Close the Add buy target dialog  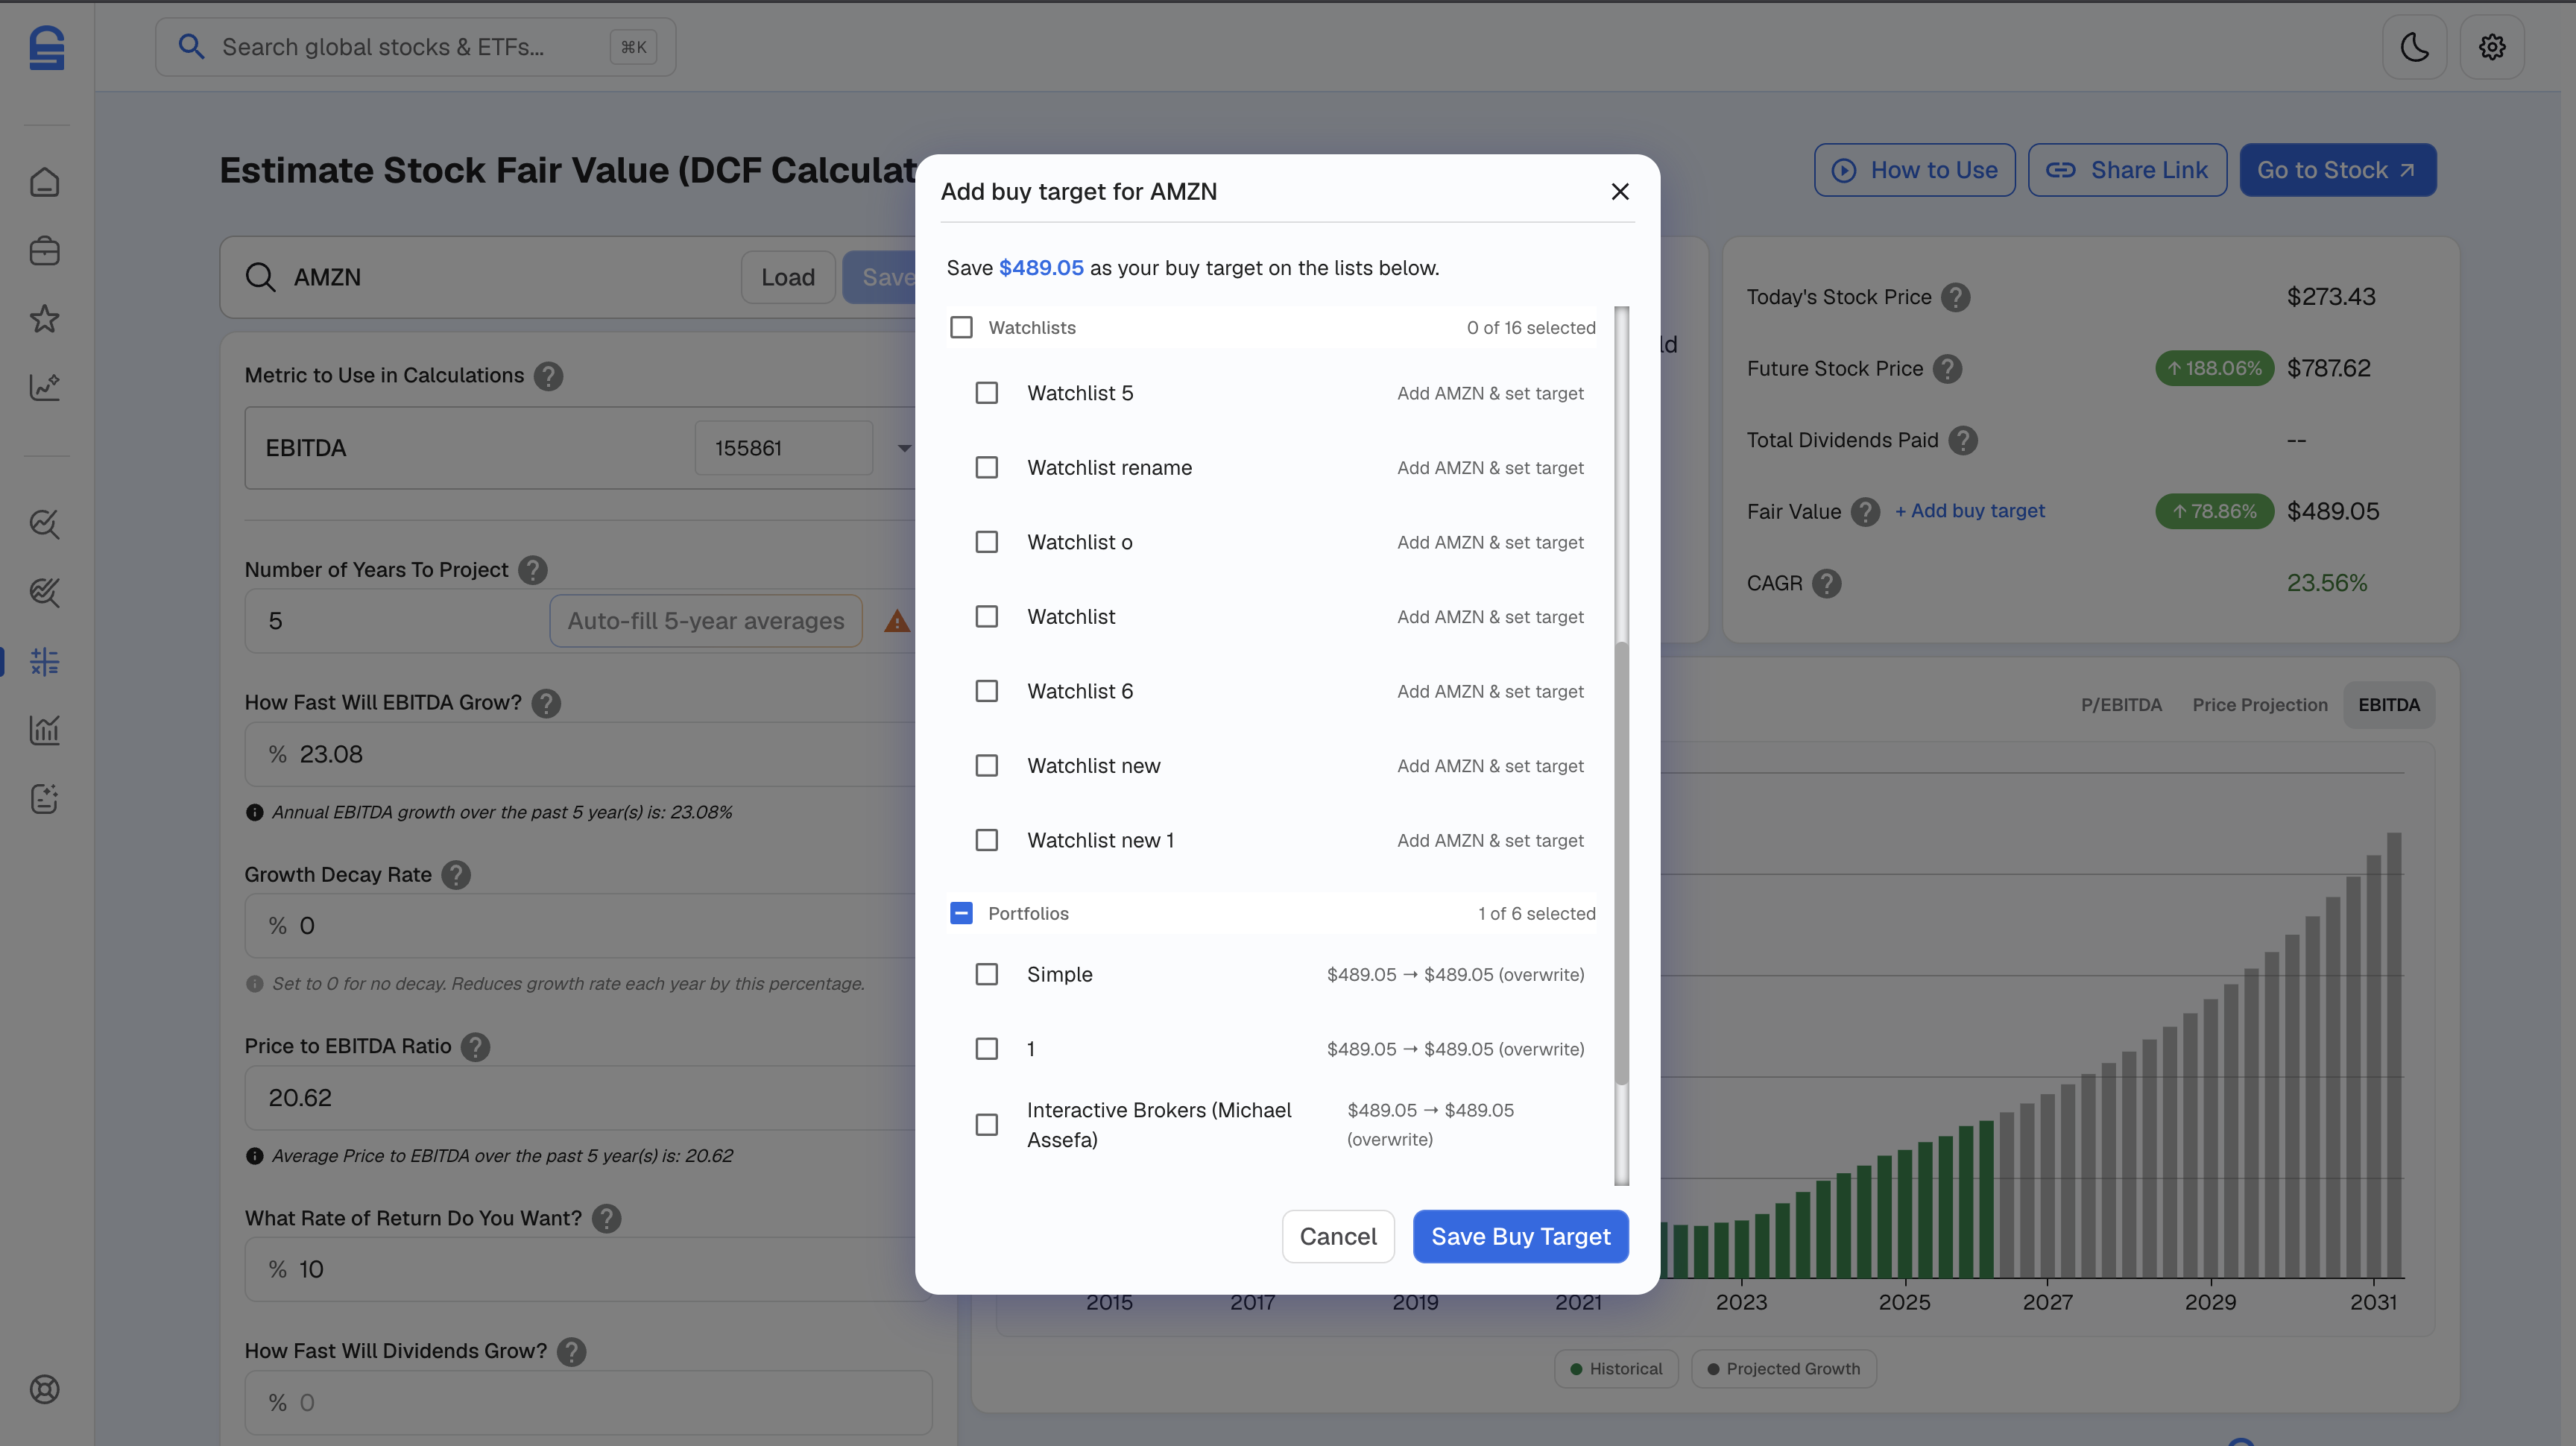click(1620, 191)
